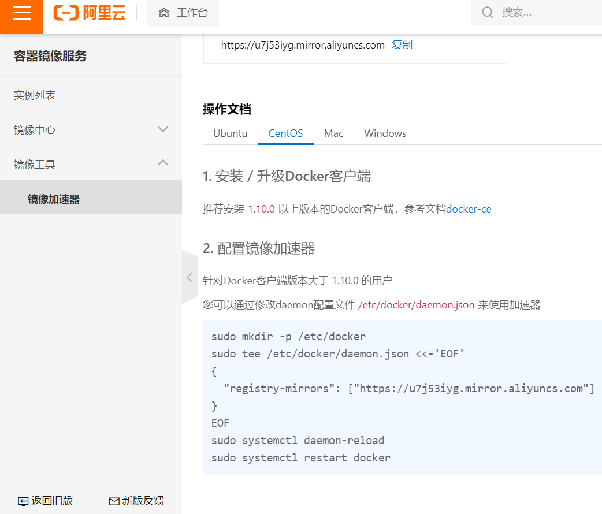Open the 工作台 workbench button
The image size is (602, 514).
tap(183, 13)
